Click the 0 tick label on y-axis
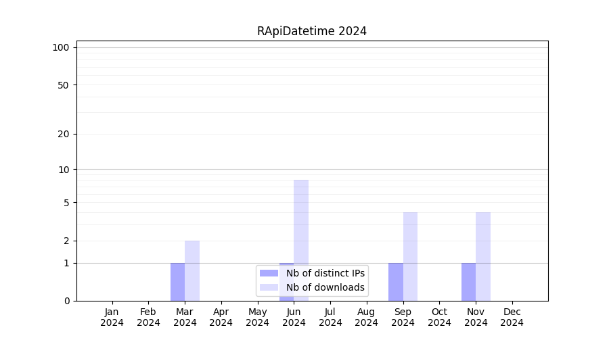Image resolution: width=609 pixels, height=338 pixels. coord(66,301)
